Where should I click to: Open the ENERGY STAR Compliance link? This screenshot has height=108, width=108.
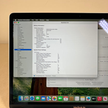pos(84,84)
